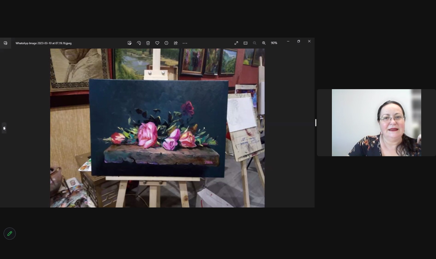436x259 pixels.
Task: Open the Share icon
Action: (x=176, y=43)
